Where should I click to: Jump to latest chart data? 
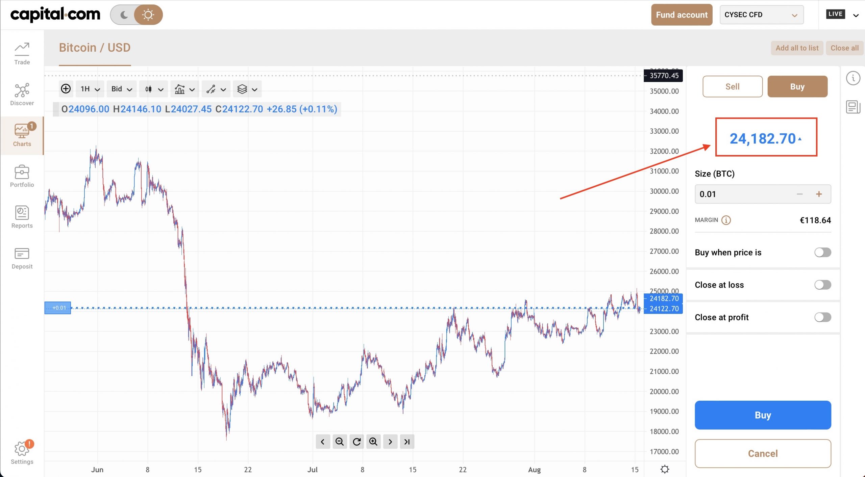(407, 442)
